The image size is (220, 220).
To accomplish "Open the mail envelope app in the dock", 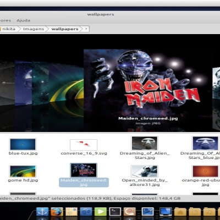I will pyautogui.click(x=71, y=212).
